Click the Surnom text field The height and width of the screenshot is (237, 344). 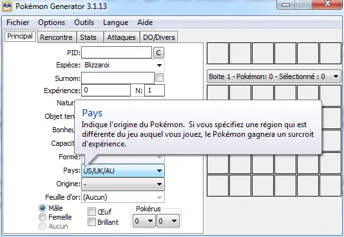(118, 78)
